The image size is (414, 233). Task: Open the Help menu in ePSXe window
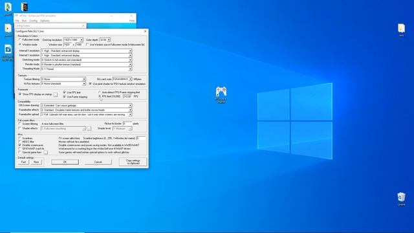click(x=132, y=21)
